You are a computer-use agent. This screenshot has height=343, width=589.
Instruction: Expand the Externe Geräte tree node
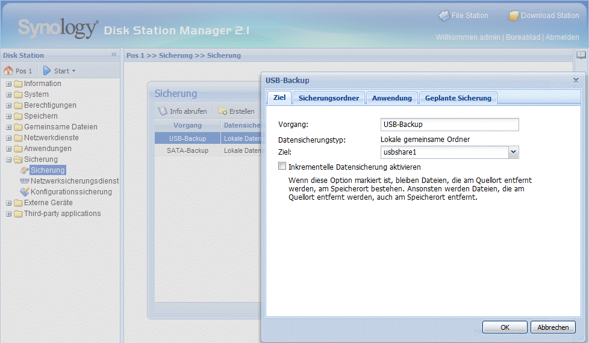(x=9, y=203)
